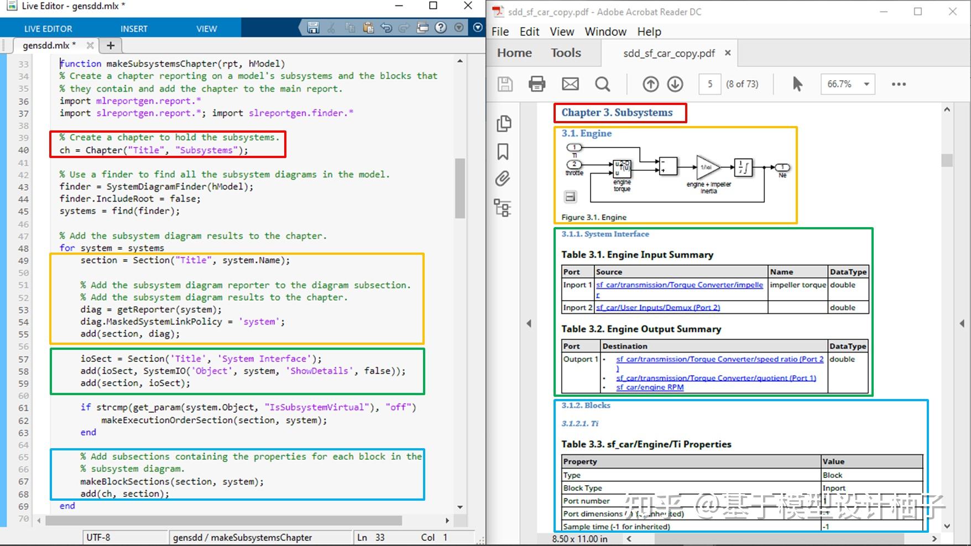Open the Page Thumbnails panel

click(503, 123)
